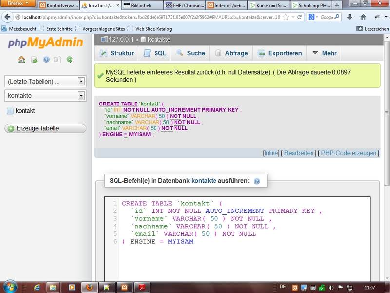Click the Erzeuge Tabelle button

coord(45,128)
